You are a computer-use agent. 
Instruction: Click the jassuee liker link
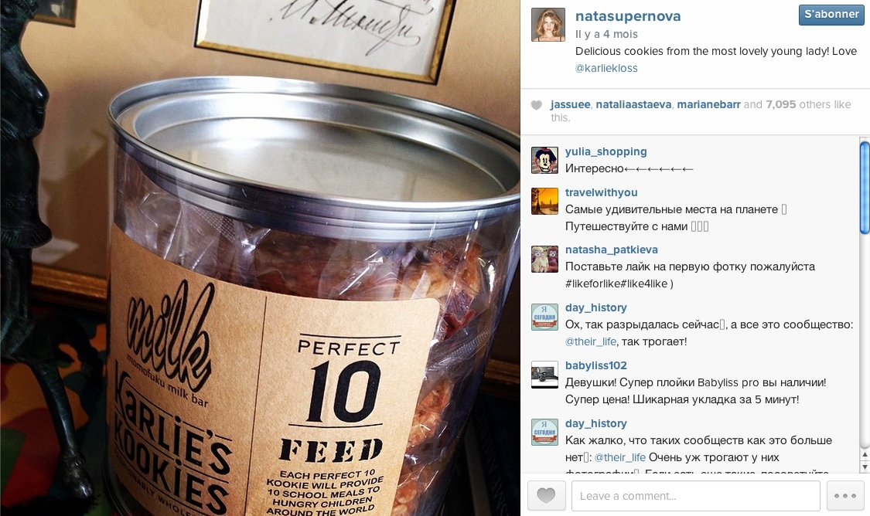[571, 104]
